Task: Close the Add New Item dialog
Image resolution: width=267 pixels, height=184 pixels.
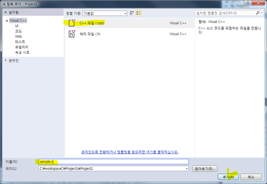Action: (258, 3)
